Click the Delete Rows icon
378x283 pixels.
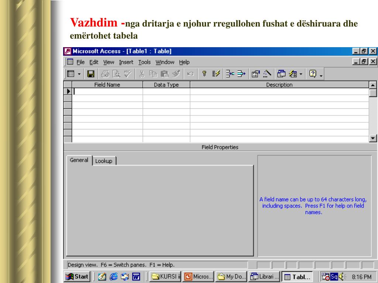[241, 74]
